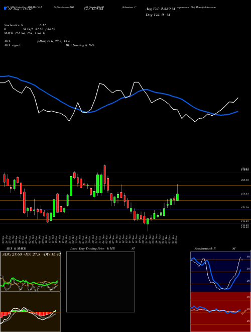The width and height of the screenshot is (251, 332).
Task: Select the 'CL: 159.33' closing price text
Action: coord(93,9)
